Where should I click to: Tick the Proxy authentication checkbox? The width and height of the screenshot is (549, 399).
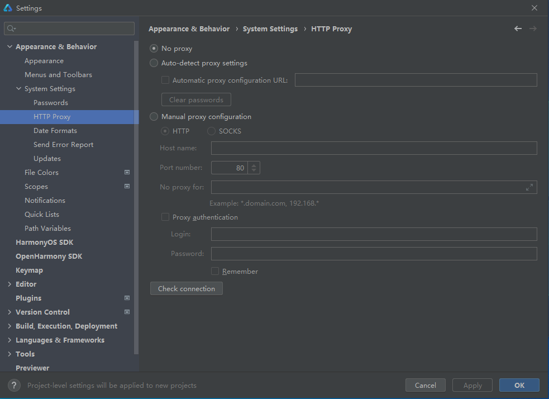[165, 217]
